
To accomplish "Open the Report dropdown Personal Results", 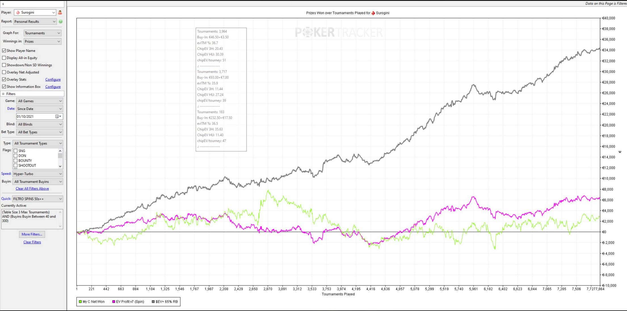I will coord(35,22).
